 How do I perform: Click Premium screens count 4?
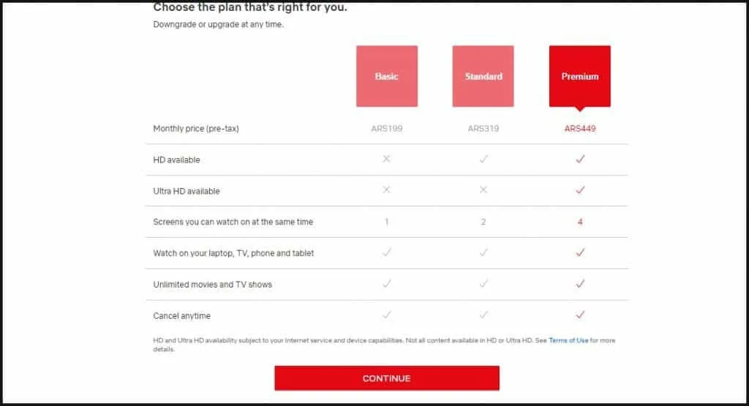point(580,222)
